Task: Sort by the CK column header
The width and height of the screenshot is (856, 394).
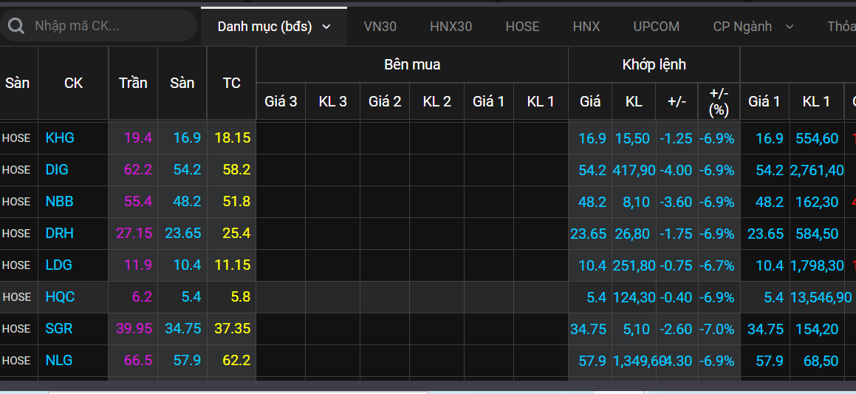Action: click(73, 83)
